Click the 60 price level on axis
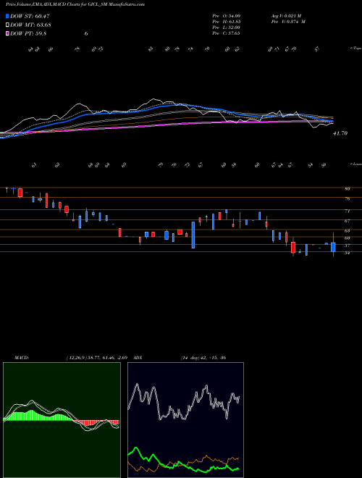Viewport: 362px width, 478px height. coord(347,238)
